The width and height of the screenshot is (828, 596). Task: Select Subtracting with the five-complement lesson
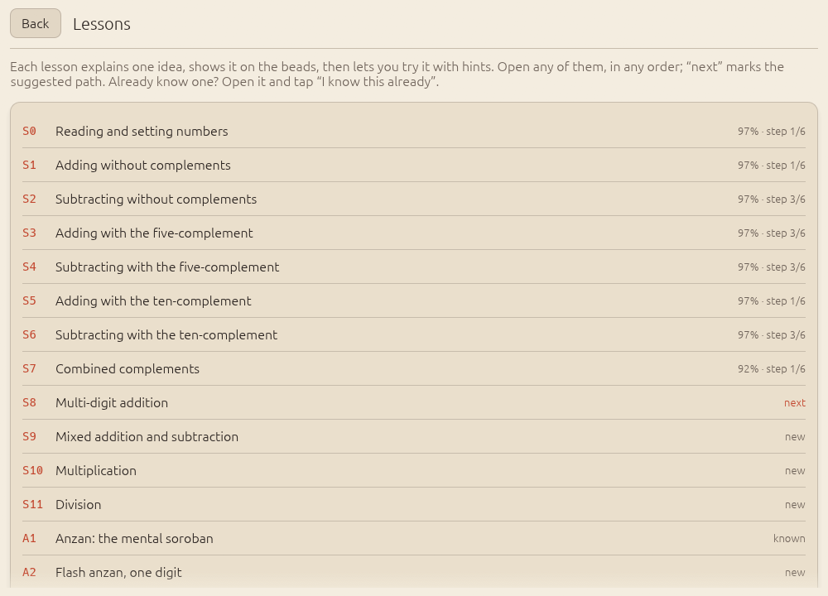tap(413, 267)
